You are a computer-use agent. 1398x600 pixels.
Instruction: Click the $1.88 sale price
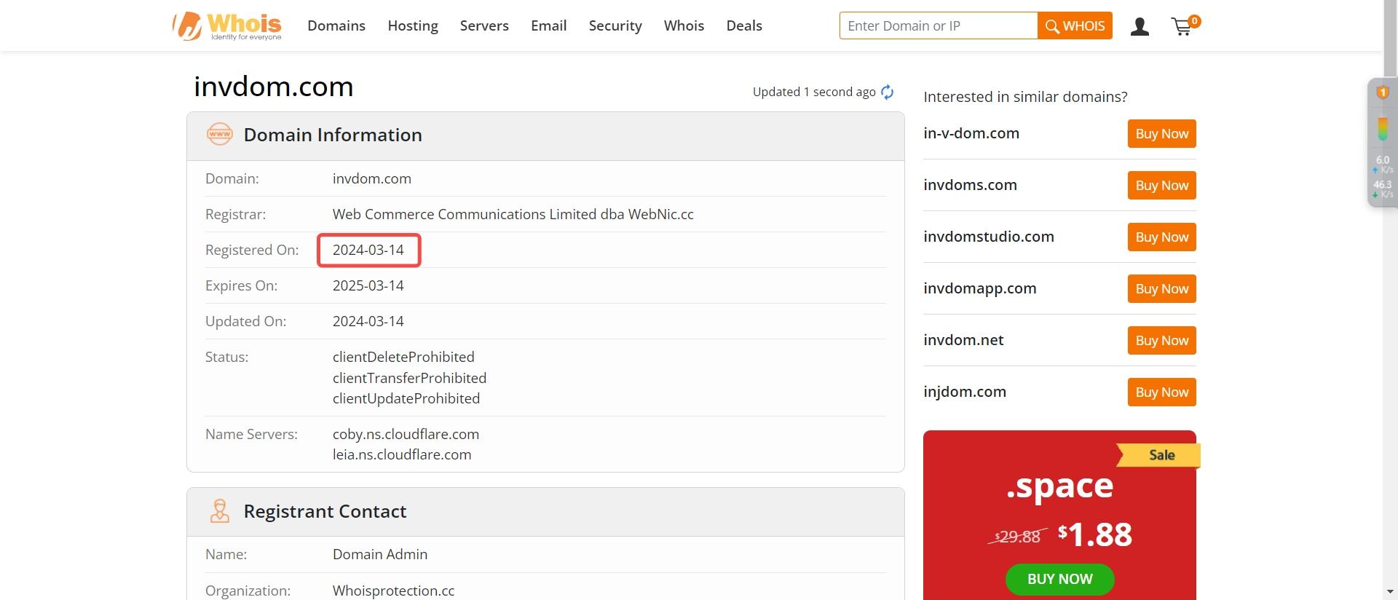point(1095,535)
